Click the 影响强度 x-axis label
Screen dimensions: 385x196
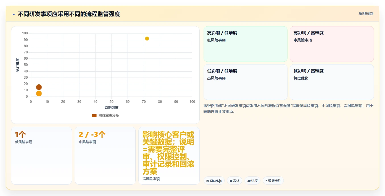pyautogui.click(x=111, y=108)
